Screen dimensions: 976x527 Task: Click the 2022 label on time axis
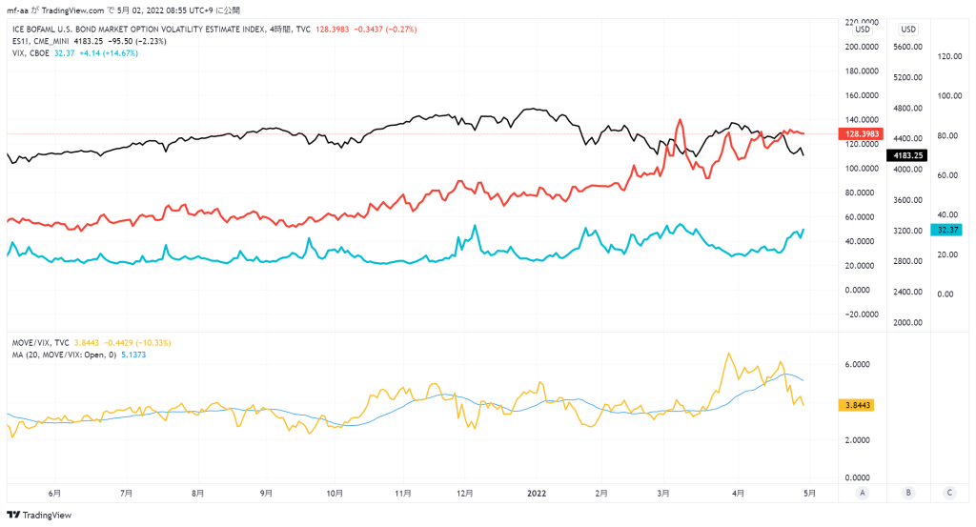pos(536,494)
